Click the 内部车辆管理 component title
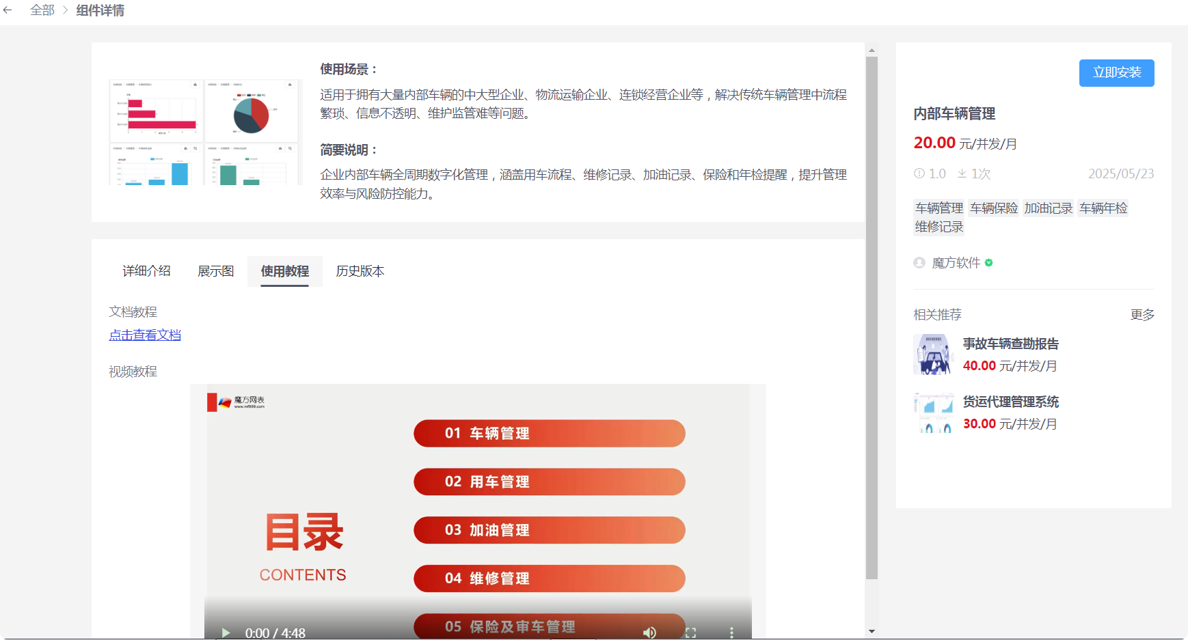 click(x=954, y=113)
